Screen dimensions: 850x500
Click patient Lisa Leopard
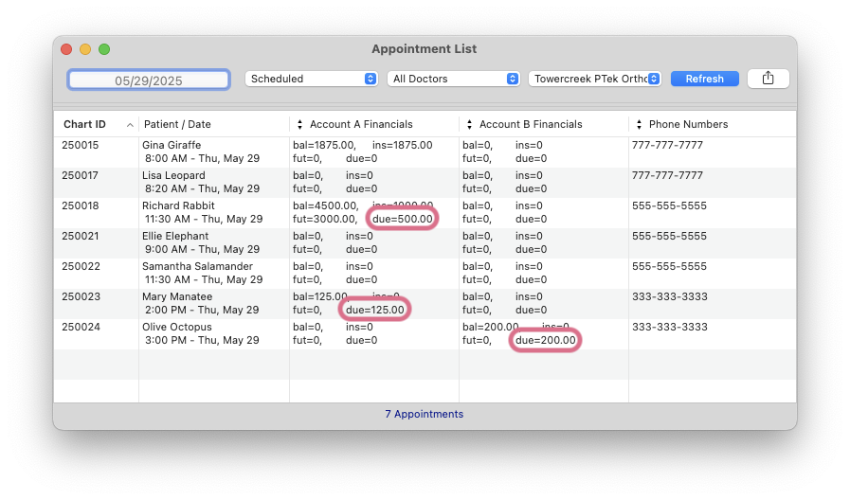tap(173, 175)
